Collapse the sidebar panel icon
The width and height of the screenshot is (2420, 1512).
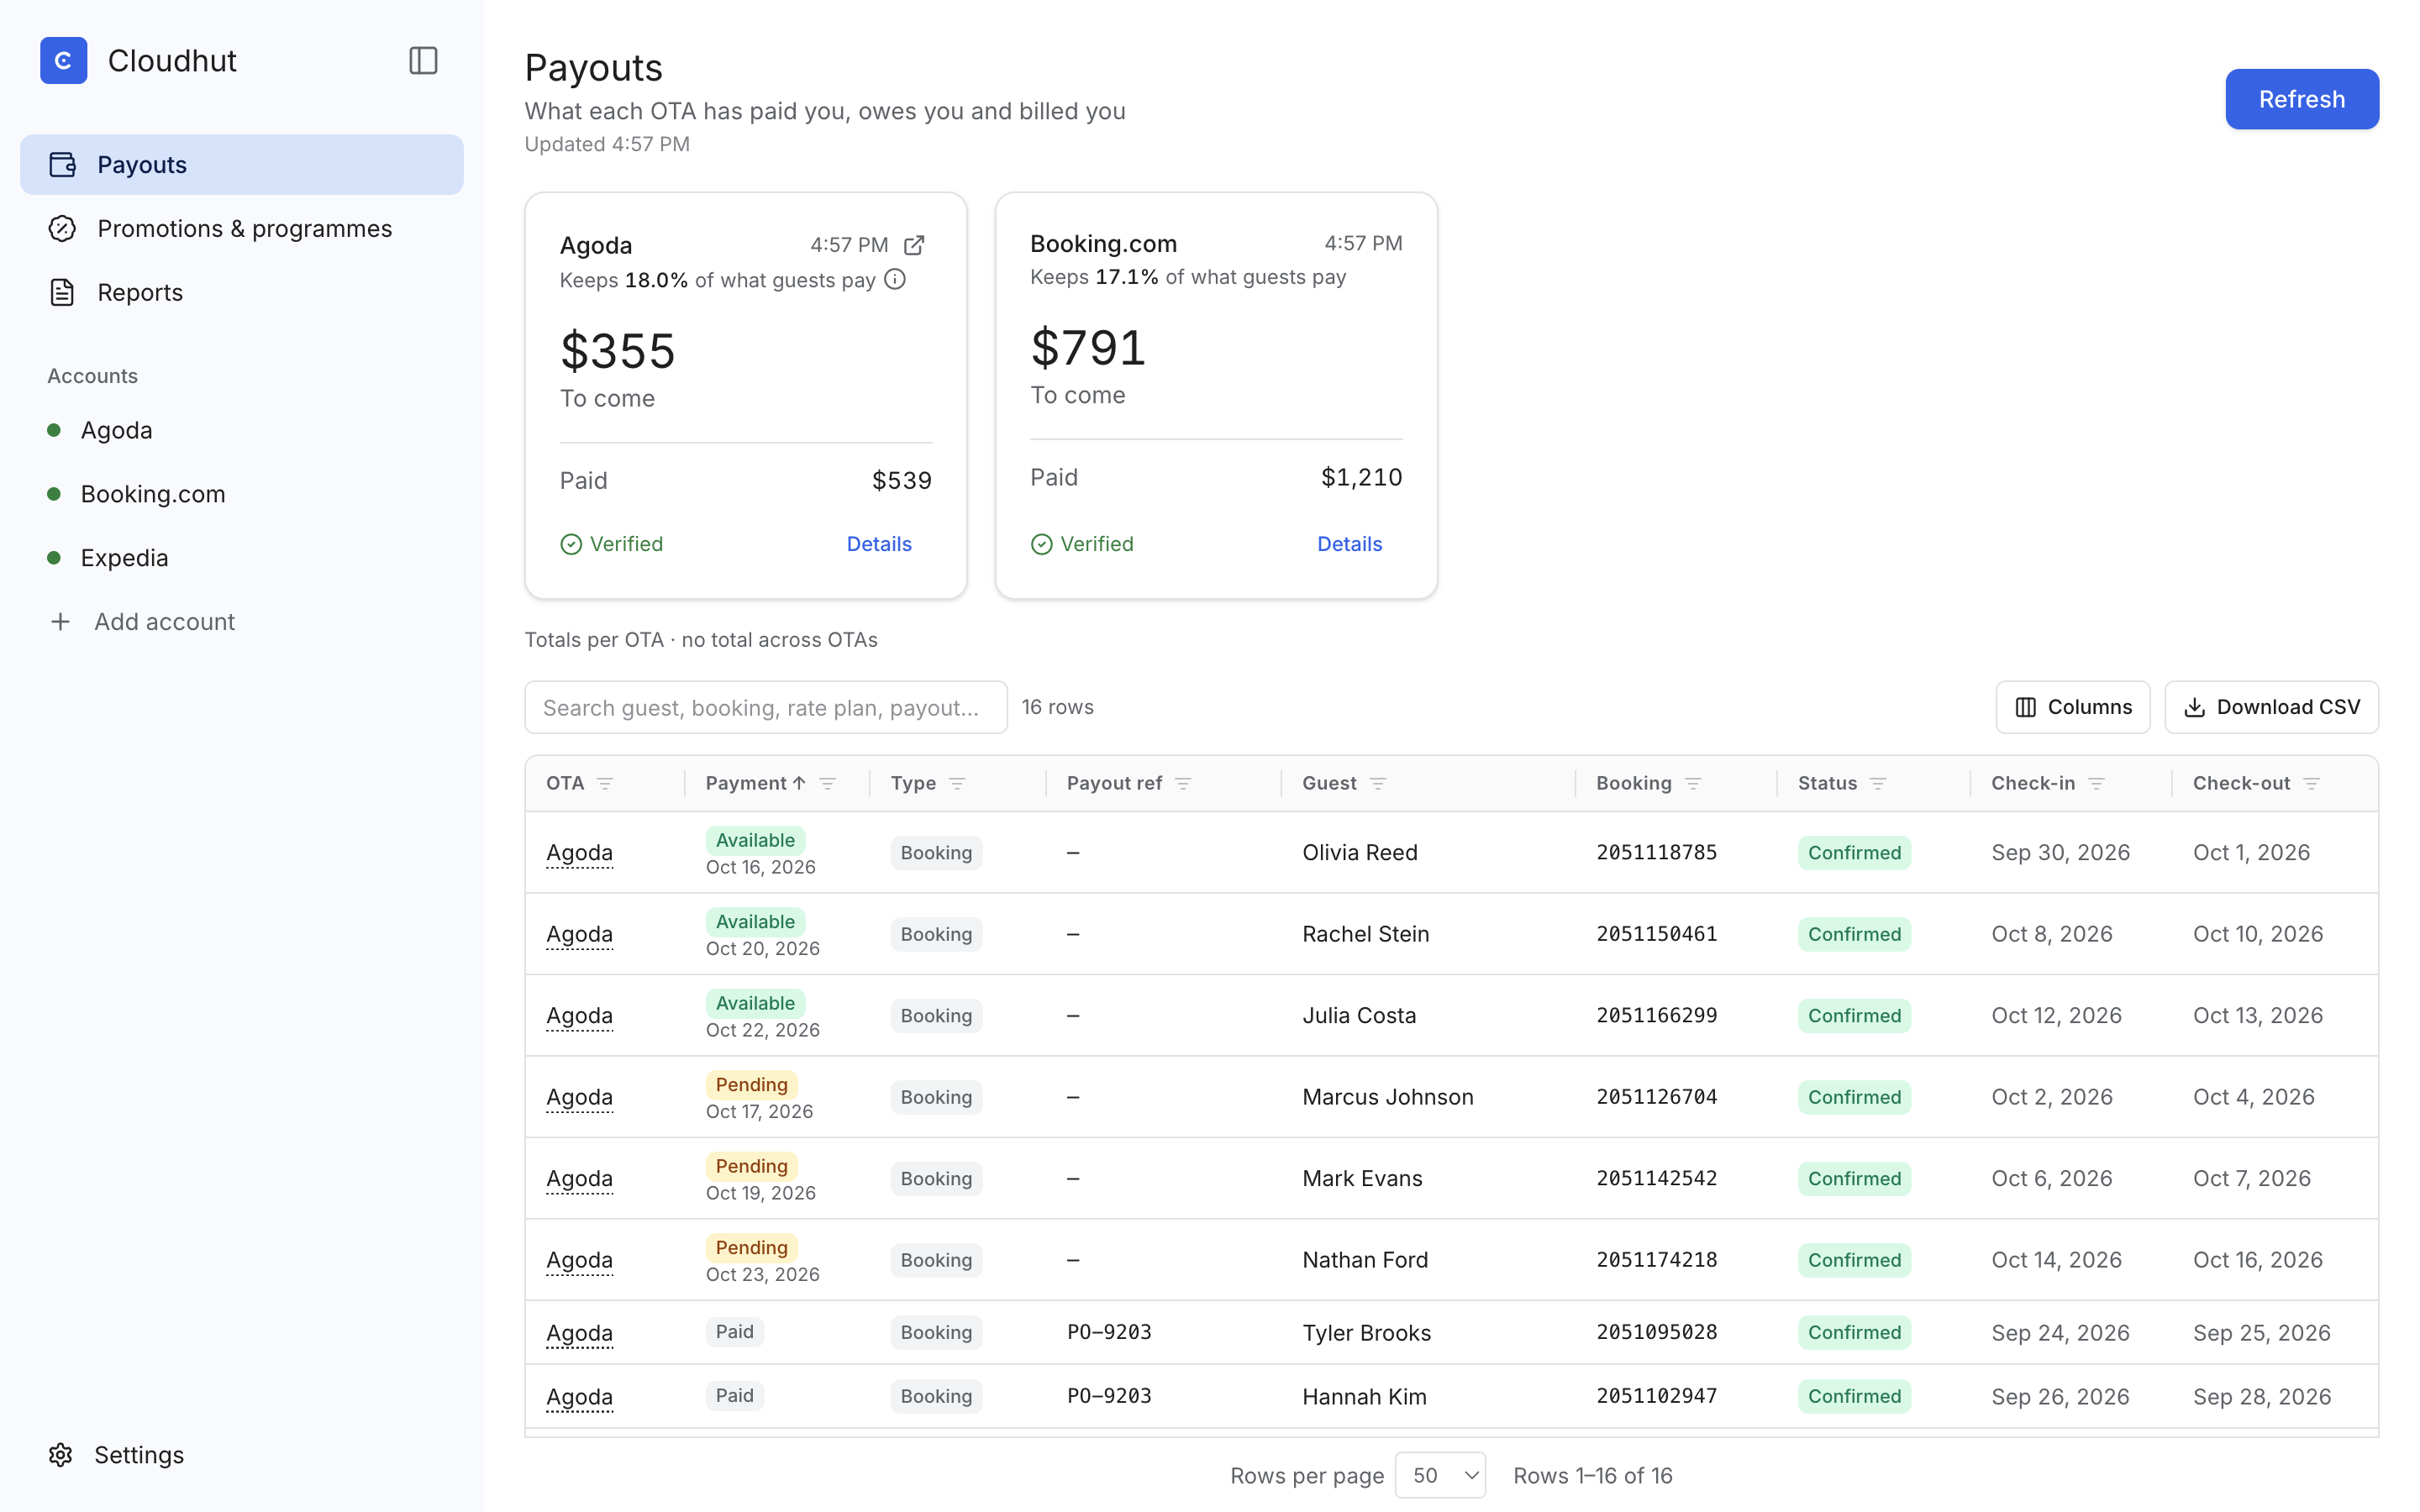(x=423, y=61)
